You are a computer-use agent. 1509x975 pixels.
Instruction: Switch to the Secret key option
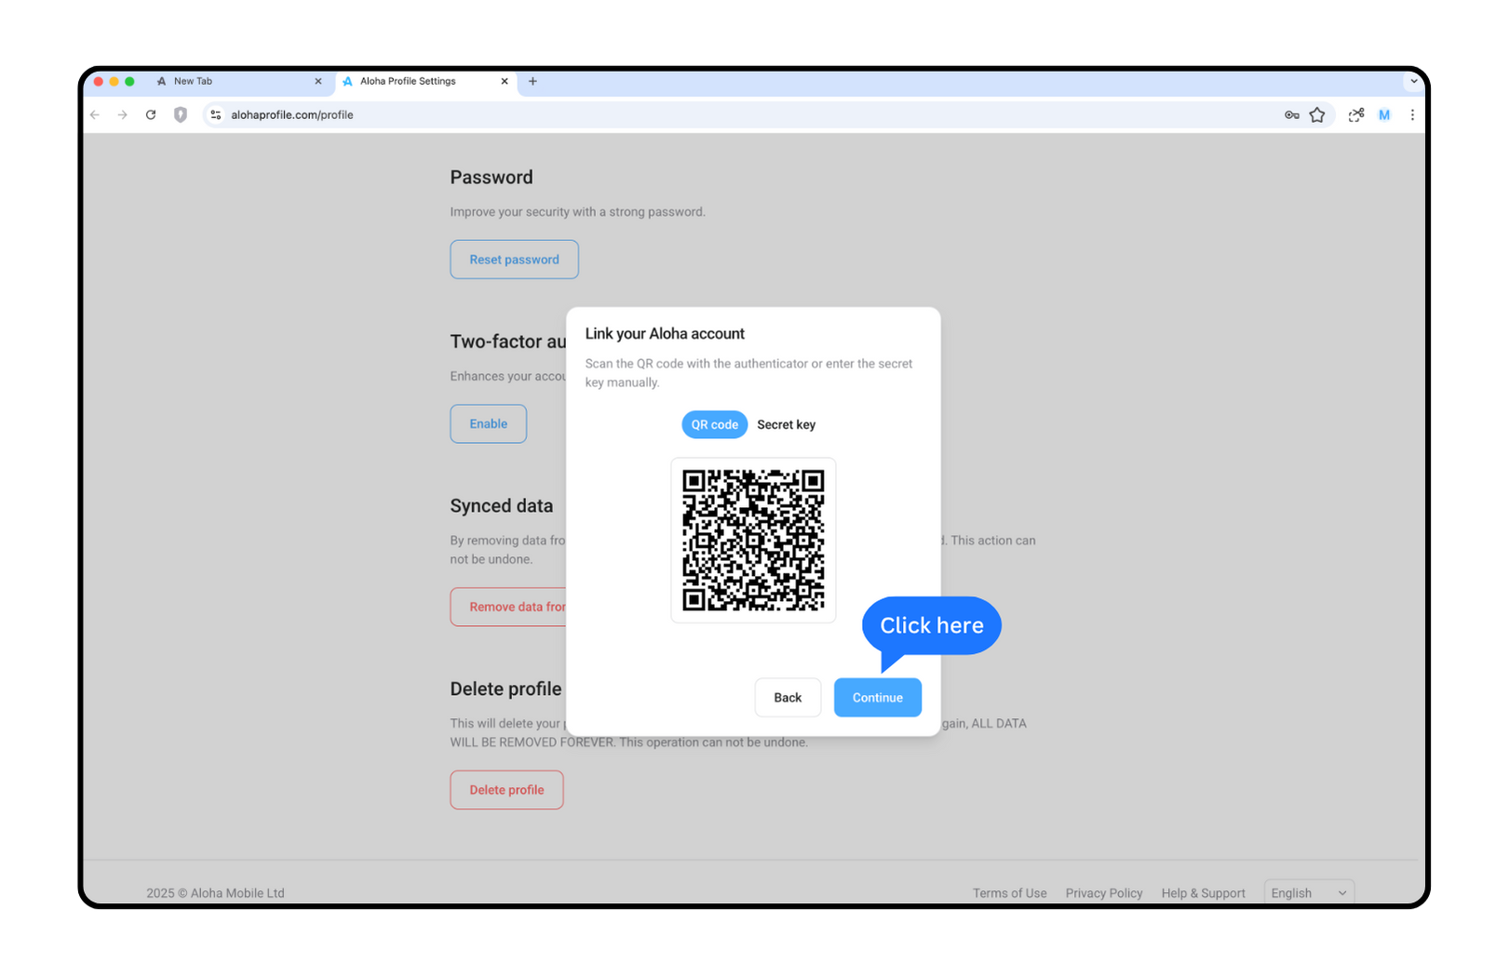pyautogui.click(x=786, y=424)
